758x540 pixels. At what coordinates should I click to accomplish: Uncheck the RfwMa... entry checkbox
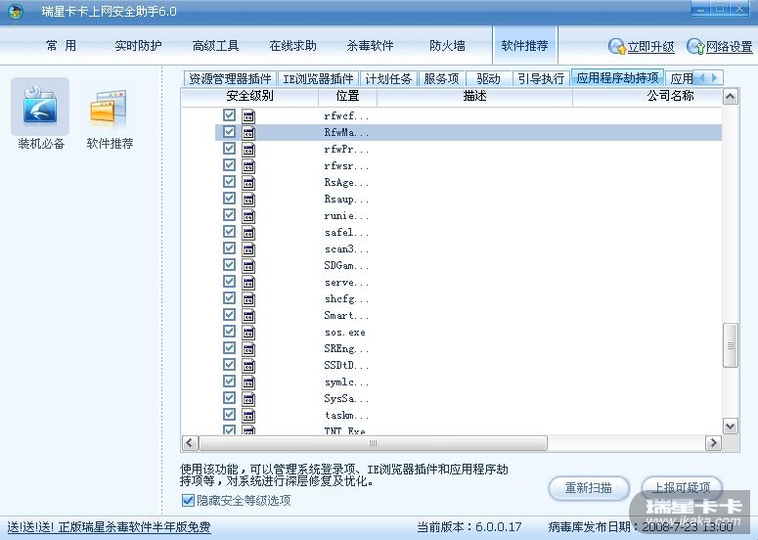coord(229,131)
